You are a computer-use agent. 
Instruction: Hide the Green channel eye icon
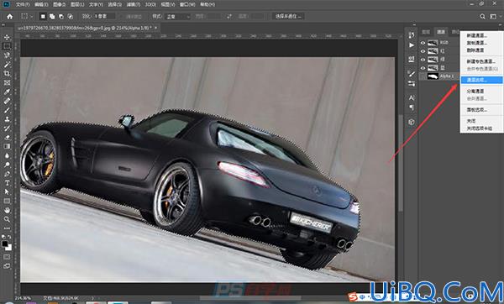[423, 60]
